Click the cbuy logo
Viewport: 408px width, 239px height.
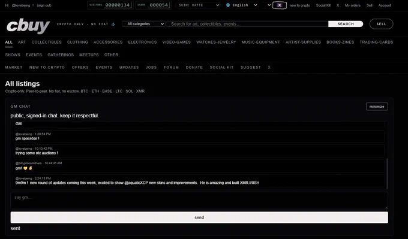click(x=28, y=26)
